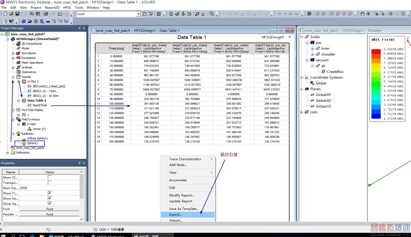Image resolution: width=411 pixels, height=237 pixels.
Task: Toggle the Transpo... checkbox in Properties
Action: pyautogui.click(x=50, y=183)
